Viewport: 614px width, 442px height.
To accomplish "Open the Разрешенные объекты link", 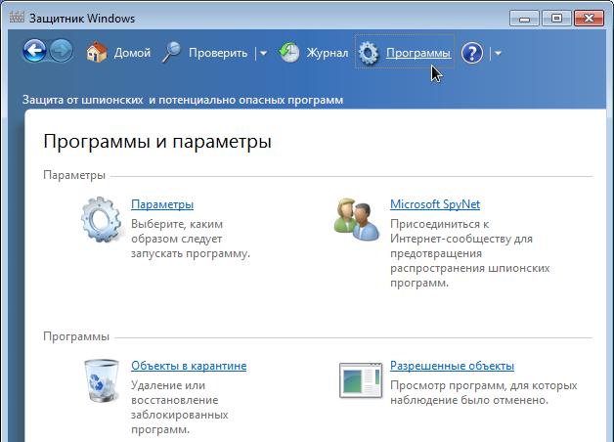I will (452, 366).
